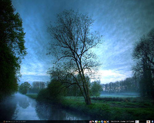Activate the abclinuxu.cz window in the taskbar

coord(15,121)
